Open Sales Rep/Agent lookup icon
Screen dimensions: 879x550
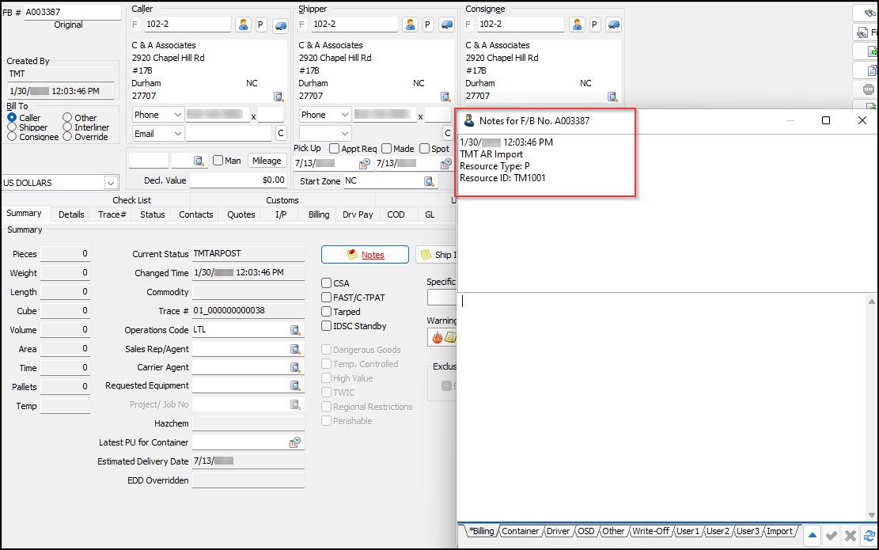(x=295, y=349)
